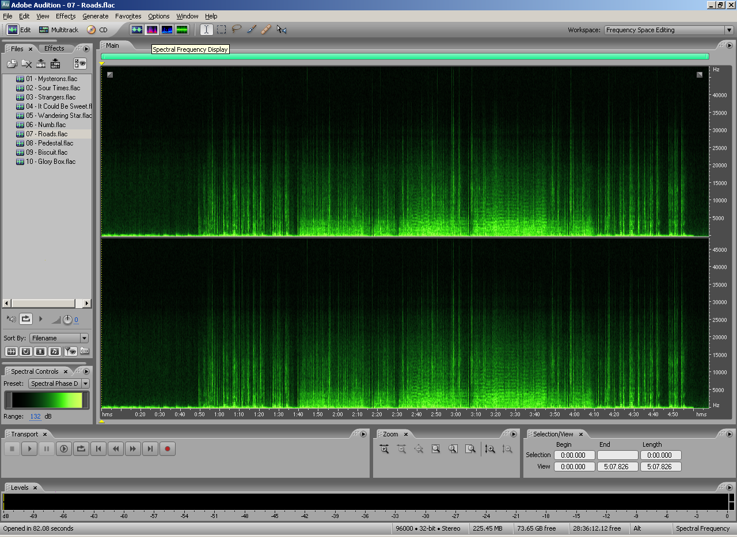Viewport: 737px width, 537px height.
Task: Switch to Spectral Pan Display
Action: [x=167, y=29]
